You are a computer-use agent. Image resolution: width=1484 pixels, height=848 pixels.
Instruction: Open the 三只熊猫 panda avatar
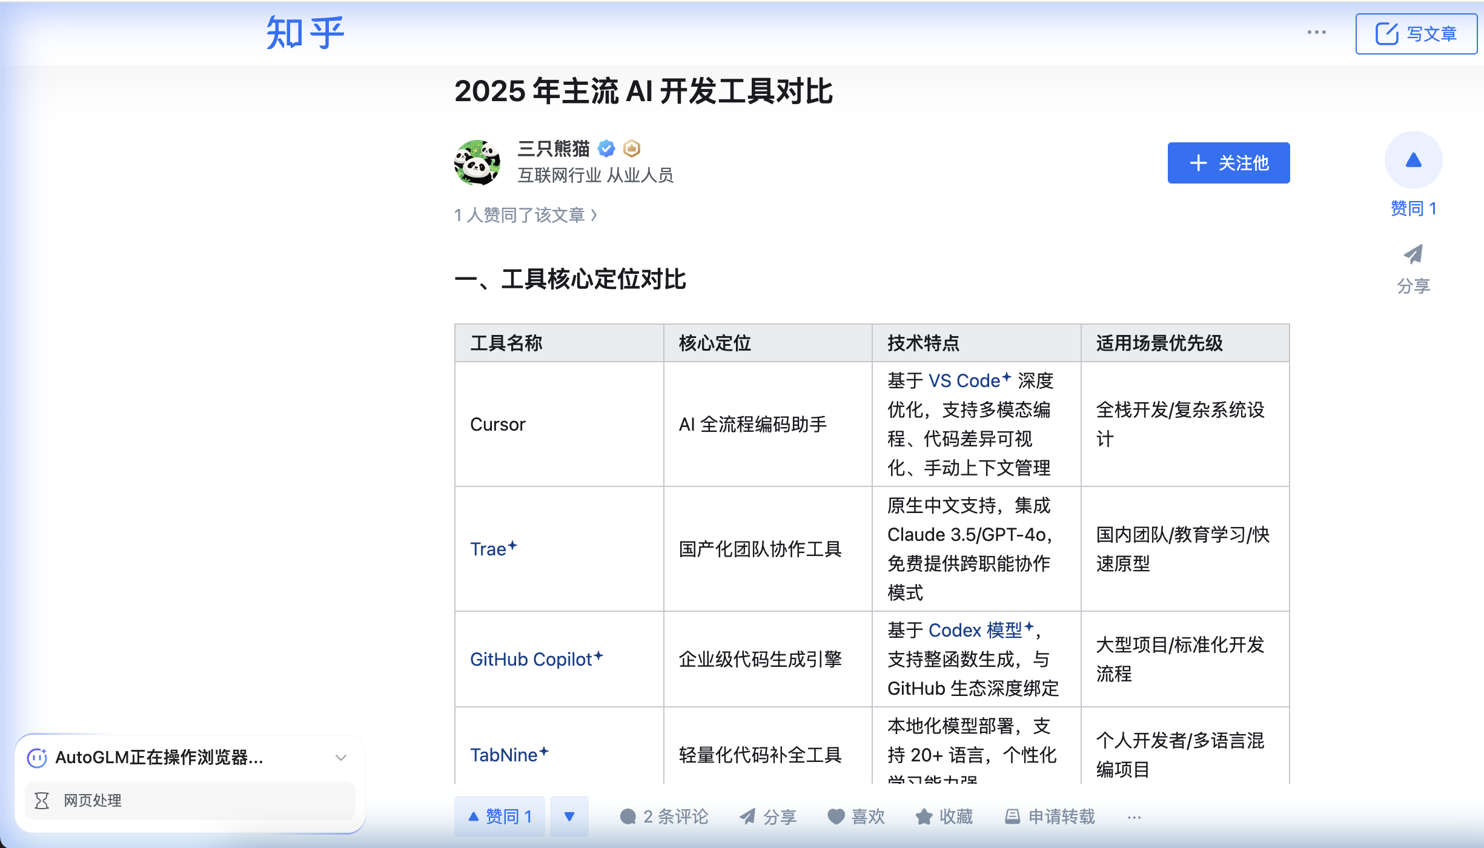(x=477, y=162)
